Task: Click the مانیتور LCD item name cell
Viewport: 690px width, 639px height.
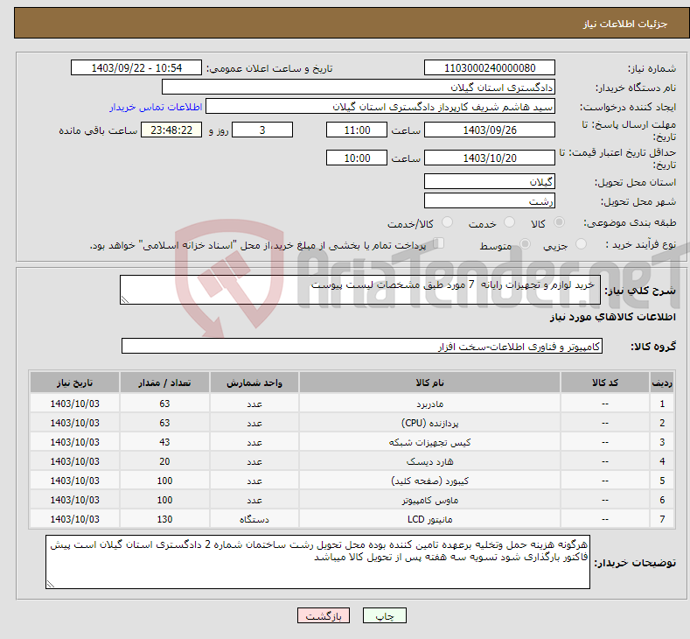Action: [429, 520]
